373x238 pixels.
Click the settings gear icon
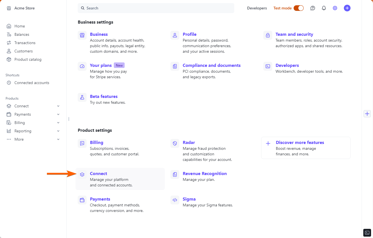(x=335, y=8)
